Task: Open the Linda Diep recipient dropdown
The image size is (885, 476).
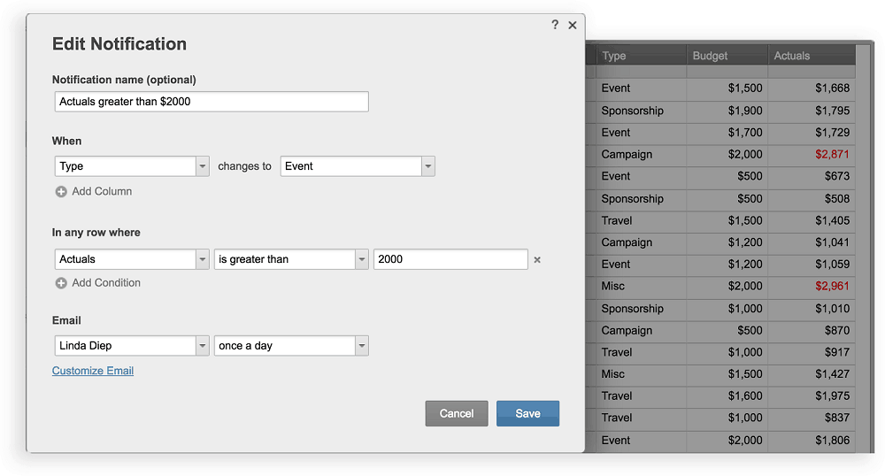Action: (132, 346)
